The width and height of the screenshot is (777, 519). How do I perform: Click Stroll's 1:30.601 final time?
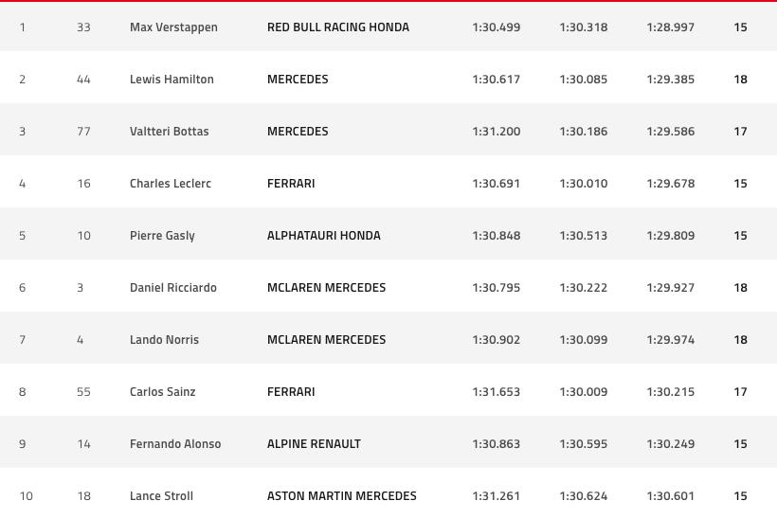pos(670,495)
